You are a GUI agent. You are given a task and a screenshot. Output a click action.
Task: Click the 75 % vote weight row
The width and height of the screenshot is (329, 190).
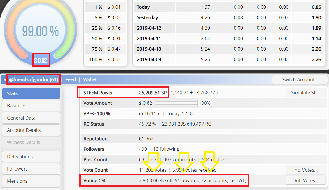[x=105, y=49]
